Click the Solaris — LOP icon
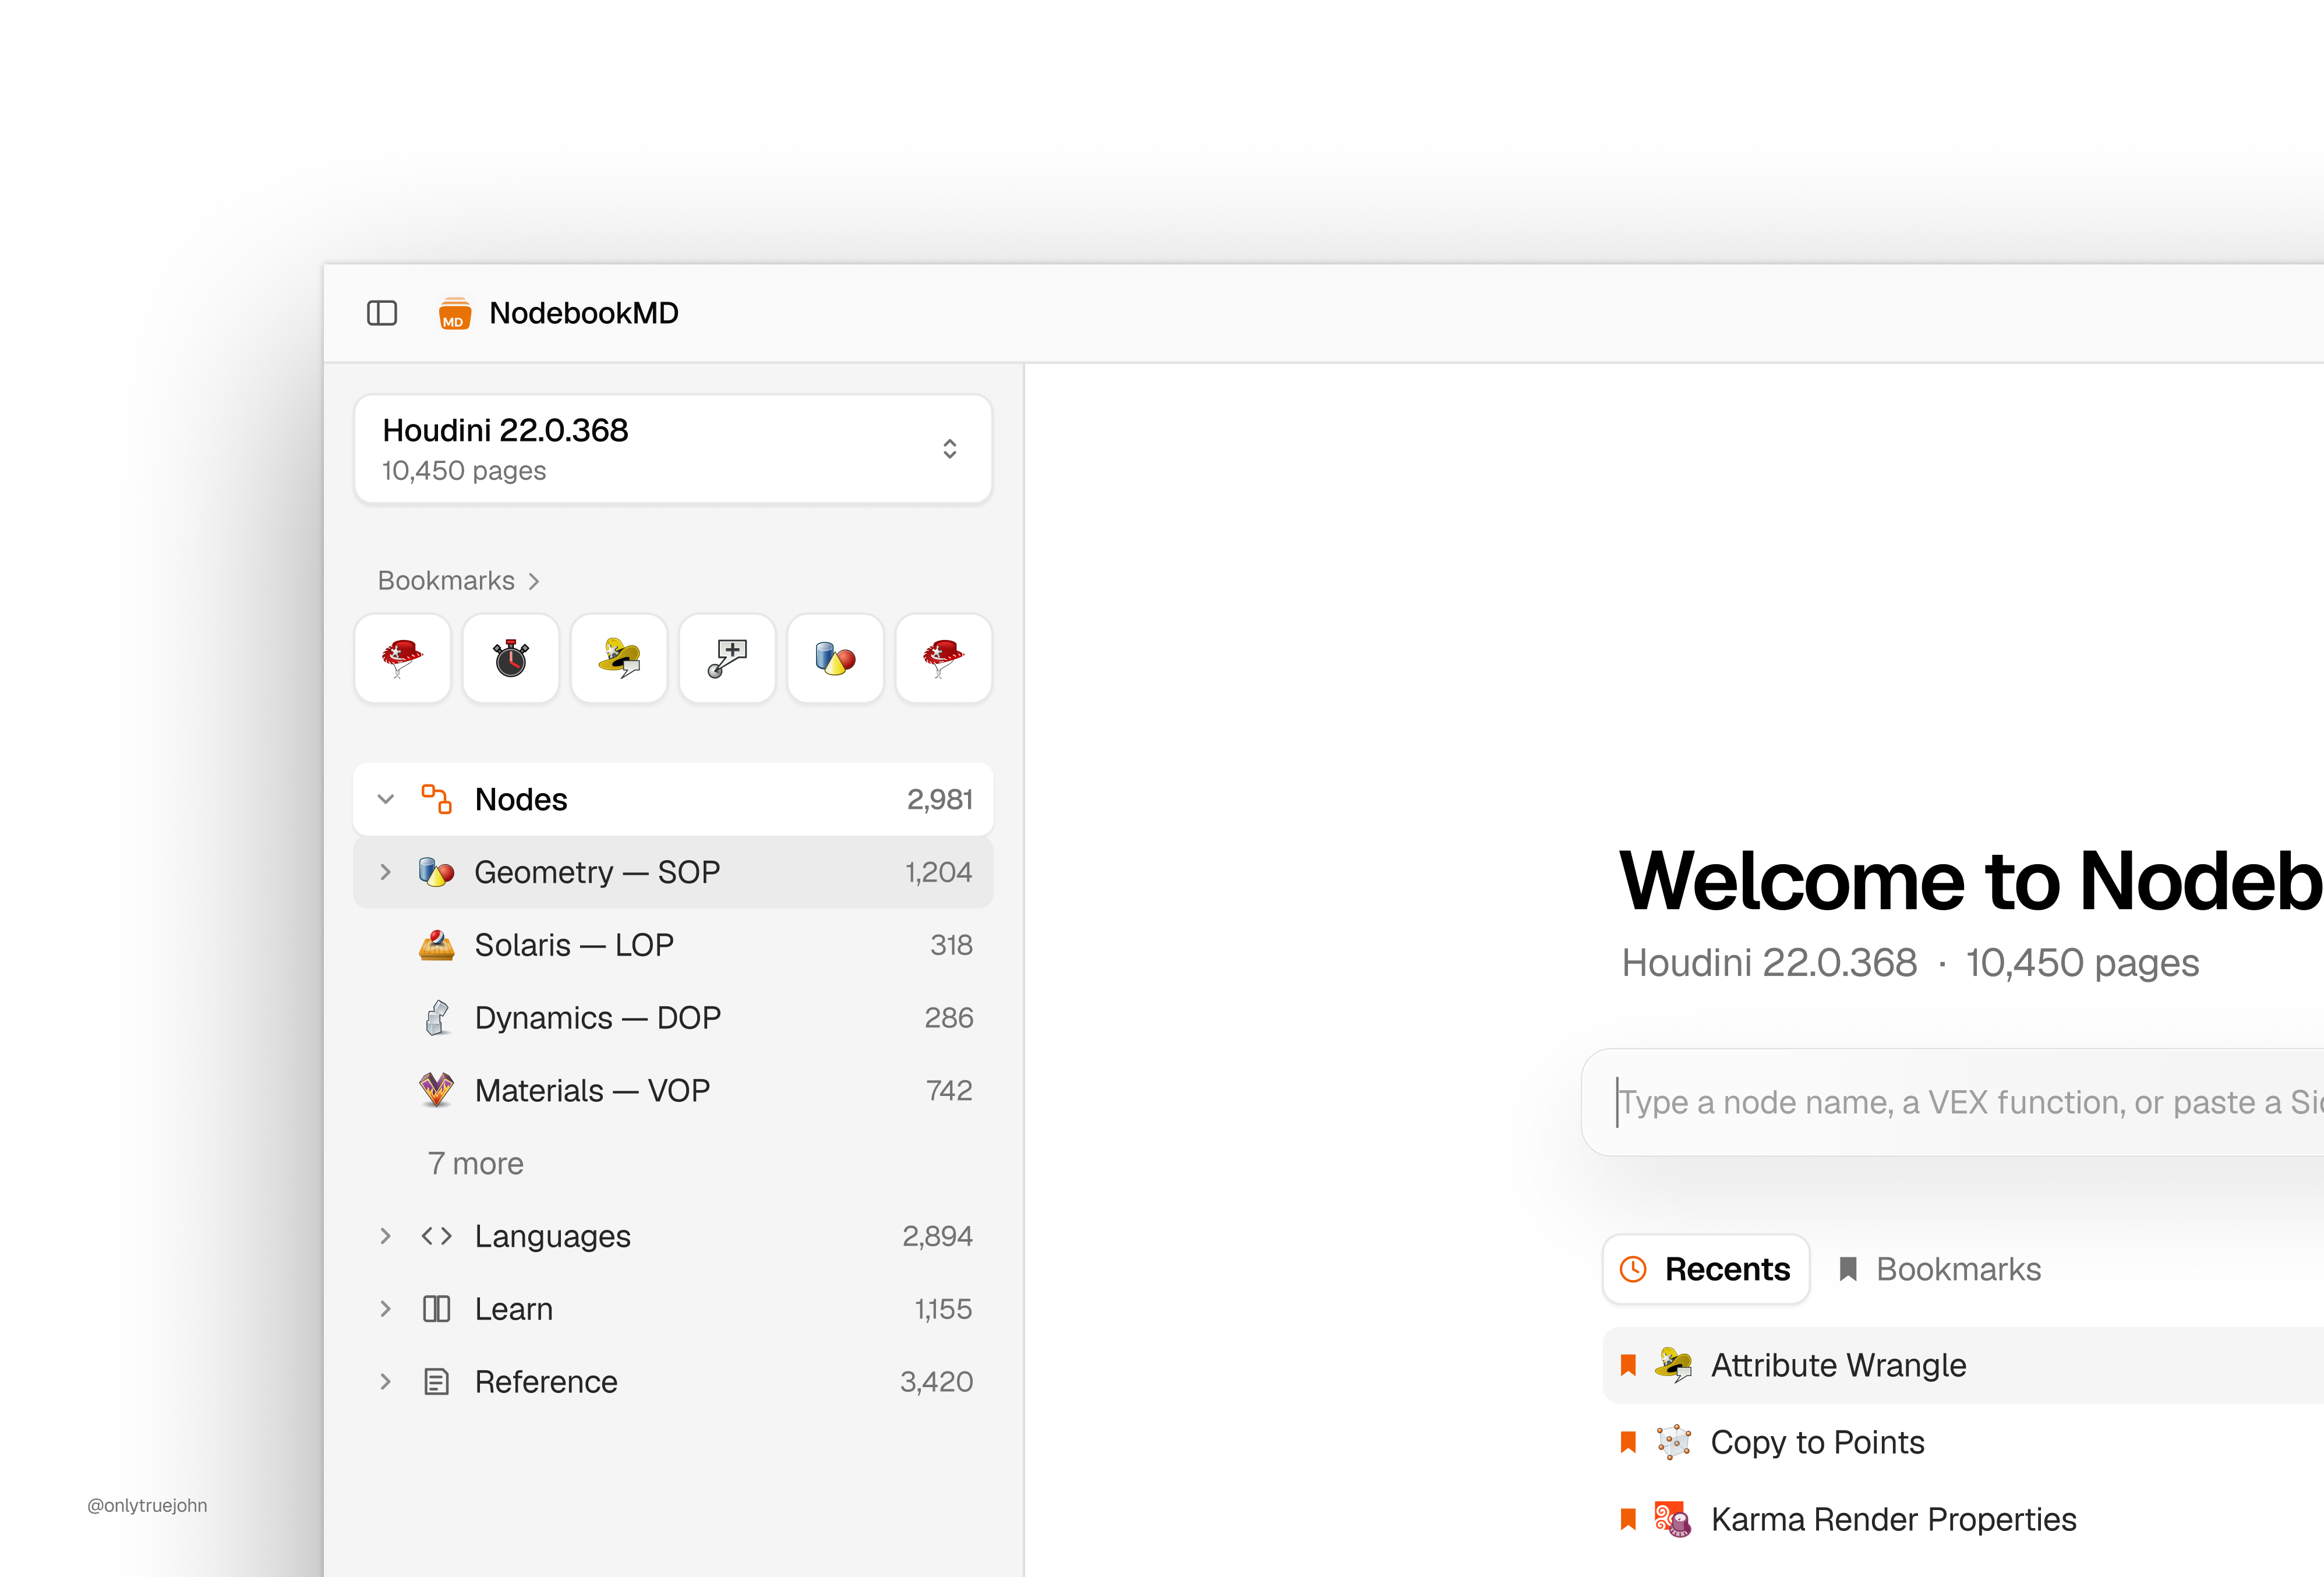The height and width of the screenshot is (1577, 2324). tap(436, 945)
